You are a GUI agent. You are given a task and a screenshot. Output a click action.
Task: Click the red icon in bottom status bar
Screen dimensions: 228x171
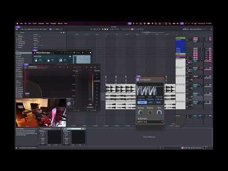[182, 148]
